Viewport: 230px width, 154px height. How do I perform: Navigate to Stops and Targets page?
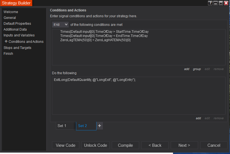(18, 48)
